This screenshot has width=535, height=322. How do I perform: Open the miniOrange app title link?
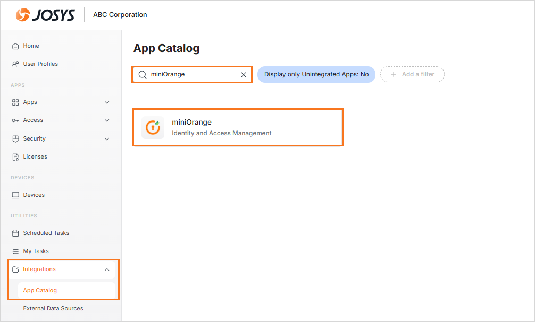[x=191, y=123]
